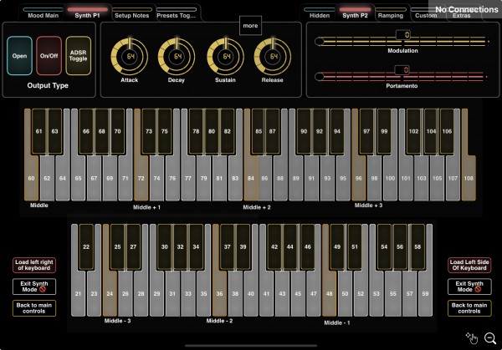Open the Ramping tab
Image resolution: width=502 pixels, height=350 pixels.
click(390, 13)
